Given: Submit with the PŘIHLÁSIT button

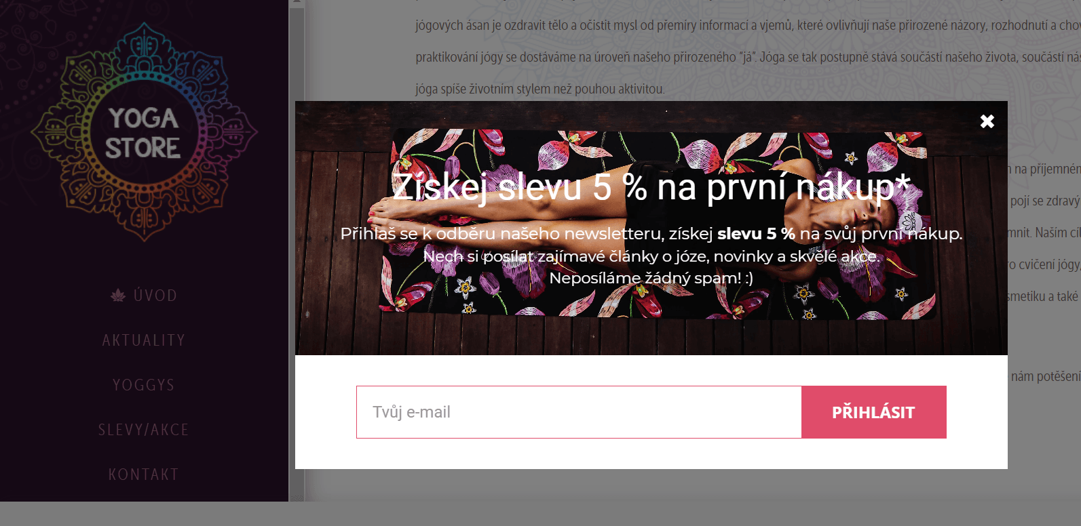Looking at the screenshot, I should pos(874,412).
